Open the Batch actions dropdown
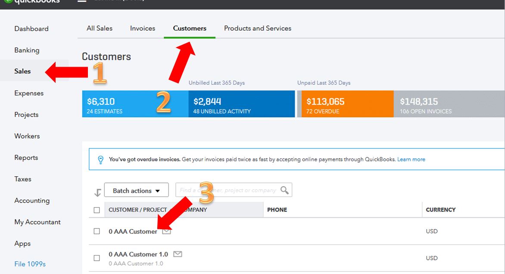 pos(136,190)
